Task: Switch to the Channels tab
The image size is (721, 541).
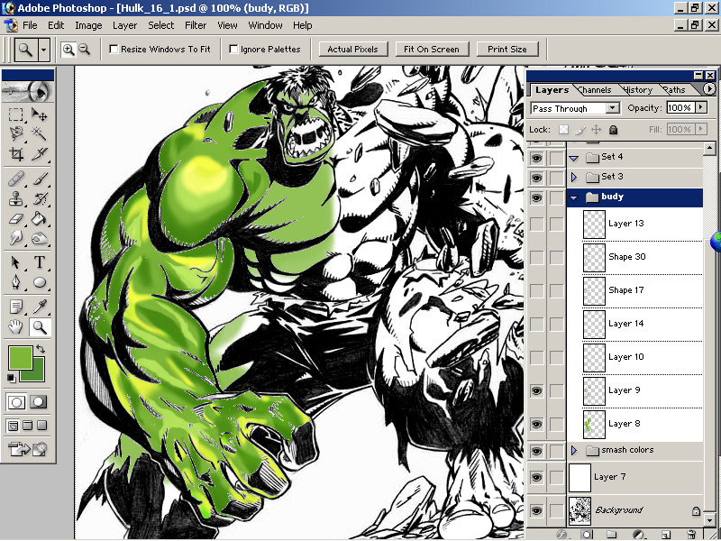Action: [x=596, y=89]
